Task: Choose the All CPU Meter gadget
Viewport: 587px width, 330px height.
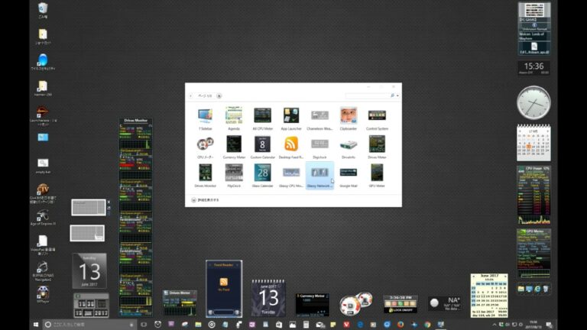Action: [x=262, y=116]
